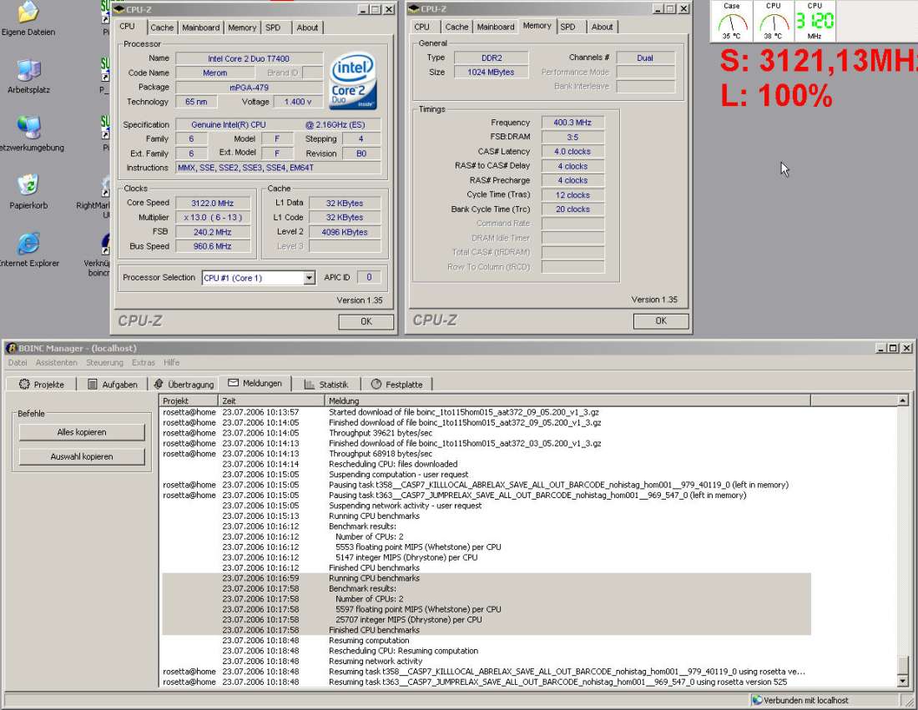
Task: Select message '25707 integer MIPS (Dhrystone) per CPU'
Action: pyautogui.click(x=486, y=619)
